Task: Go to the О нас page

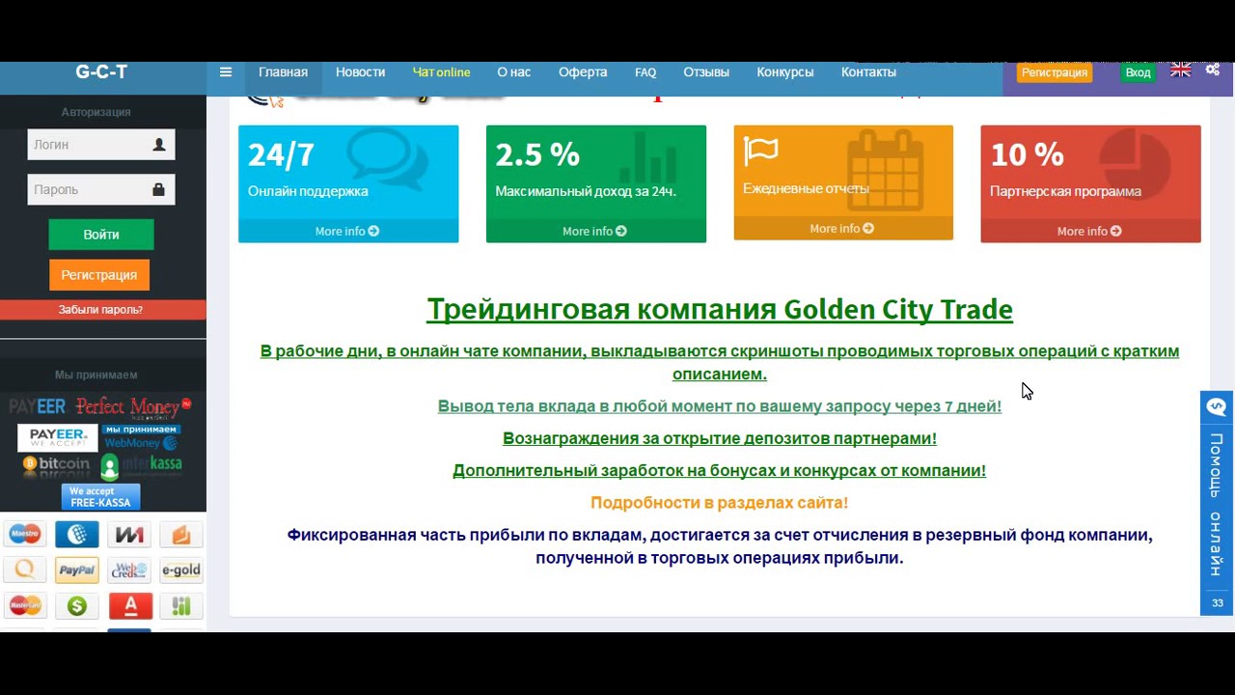Action: pyautogui.click(x=513, y=72)
